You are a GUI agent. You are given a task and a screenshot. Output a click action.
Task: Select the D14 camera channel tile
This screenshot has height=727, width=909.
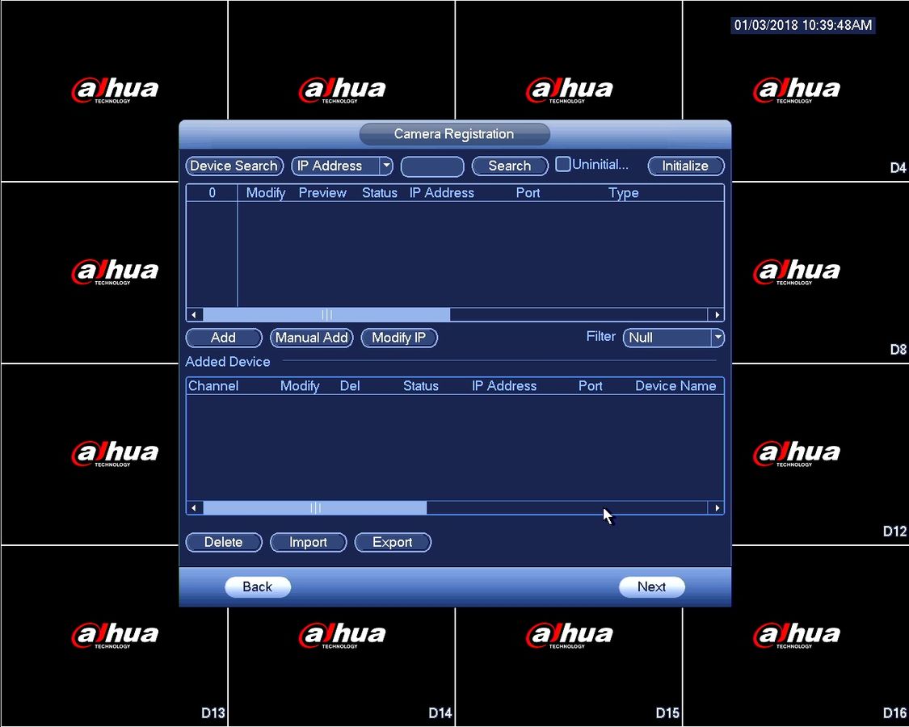coord(341,666)
